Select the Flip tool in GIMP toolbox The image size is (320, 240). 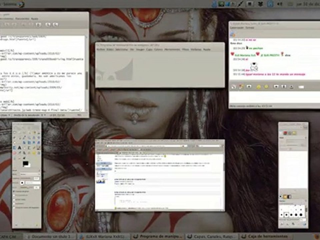tap(14, 148)
